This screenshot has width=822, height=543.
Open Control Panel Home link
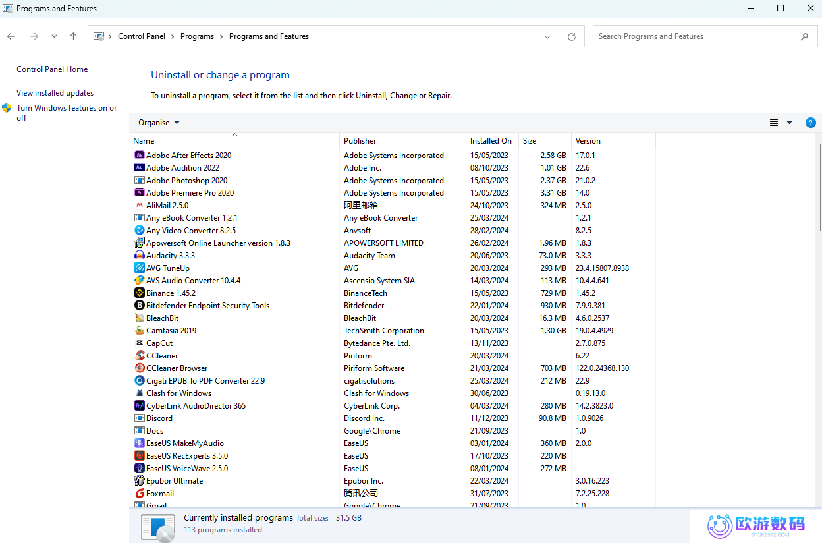52,69
